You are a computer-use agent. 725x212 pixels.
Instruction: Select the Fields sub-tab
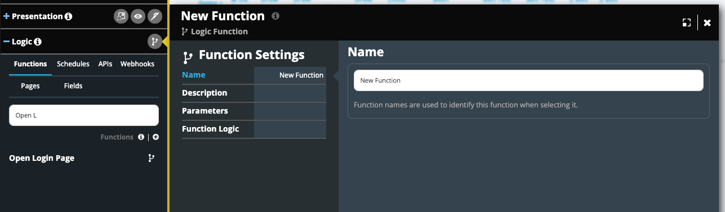pyautogui.click(x=73, y=86)
